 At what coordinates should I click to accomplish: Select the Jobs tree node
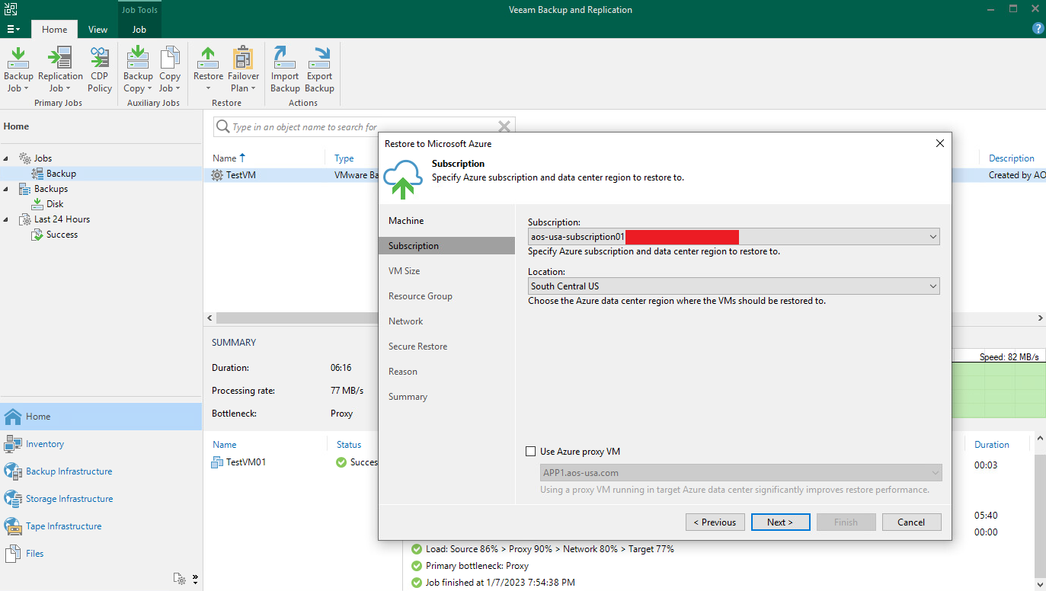43,158
